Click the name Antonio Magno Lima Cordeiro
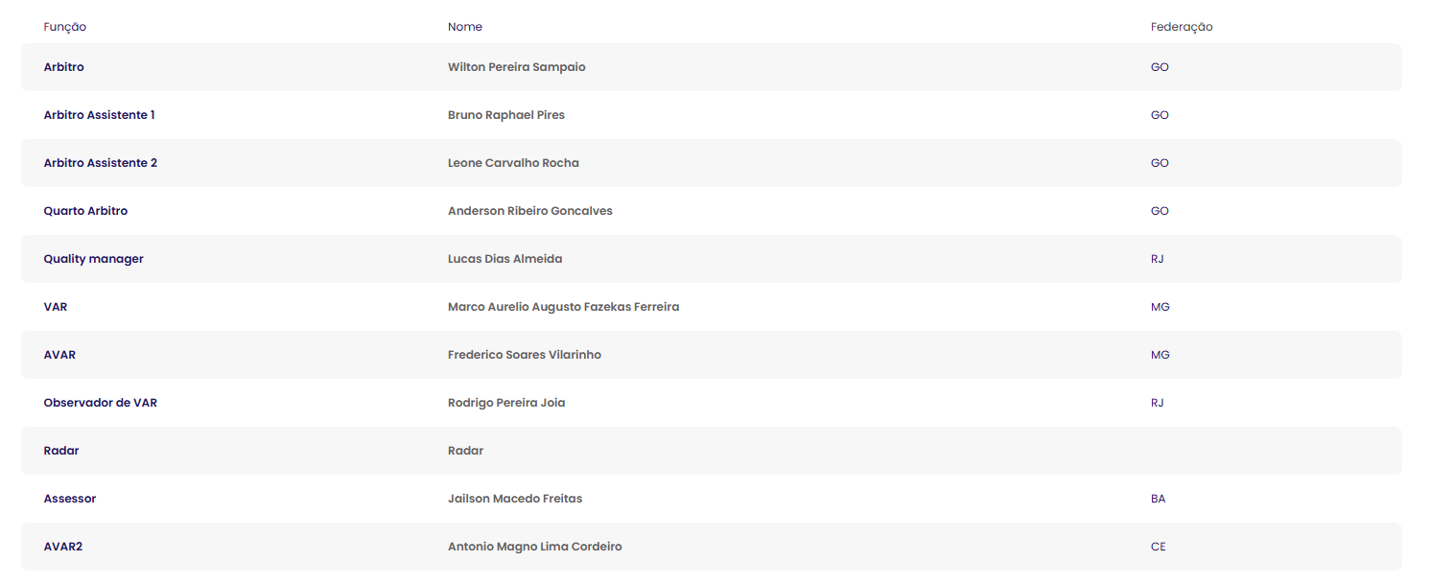Screen dimensions: 1430x585 (535, 547)
